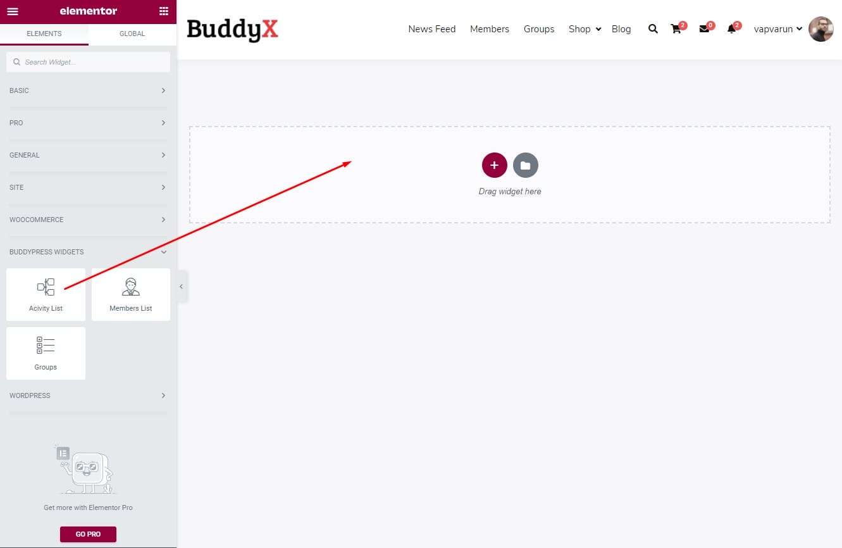The height and width of the screenshot is (548, 842).
Task: Click the Acivity List widget
Action: tap(46, 294)
